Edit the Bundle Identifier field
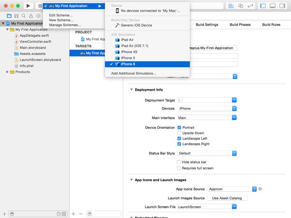Screen dimensions: 291x218 pos(213,48)
